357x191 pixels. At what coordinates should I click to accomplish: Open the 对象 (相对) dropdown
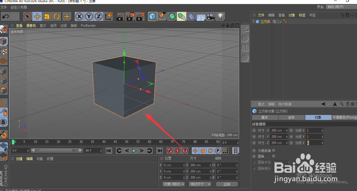(174, 184)
